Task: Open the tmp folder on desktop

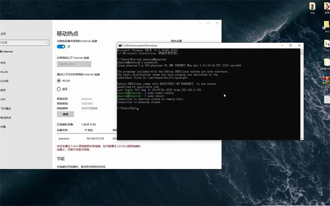Action: pyautogui.click(x=327, y=44)
